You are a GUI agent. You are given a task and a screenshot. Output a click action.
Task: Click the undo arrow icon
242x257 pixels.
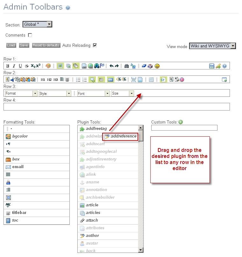coord(111,66)
